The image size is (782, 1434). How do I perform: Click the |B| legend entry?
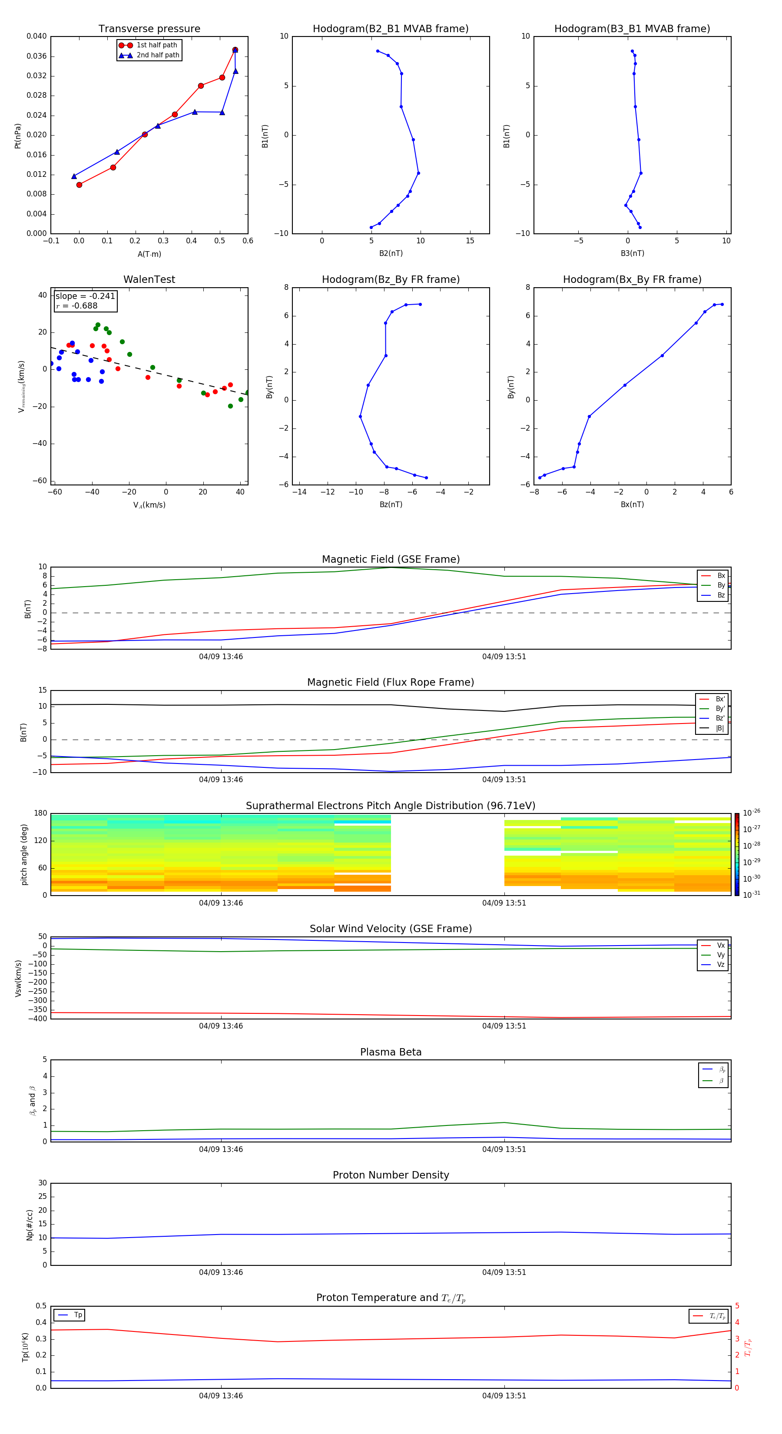712,728
